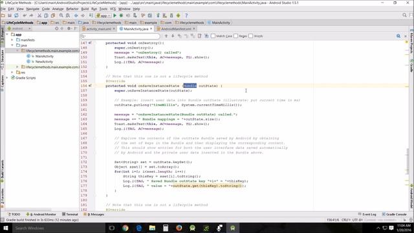
Task: Toggle the Regex checkbox
Action: click(235, 36)
